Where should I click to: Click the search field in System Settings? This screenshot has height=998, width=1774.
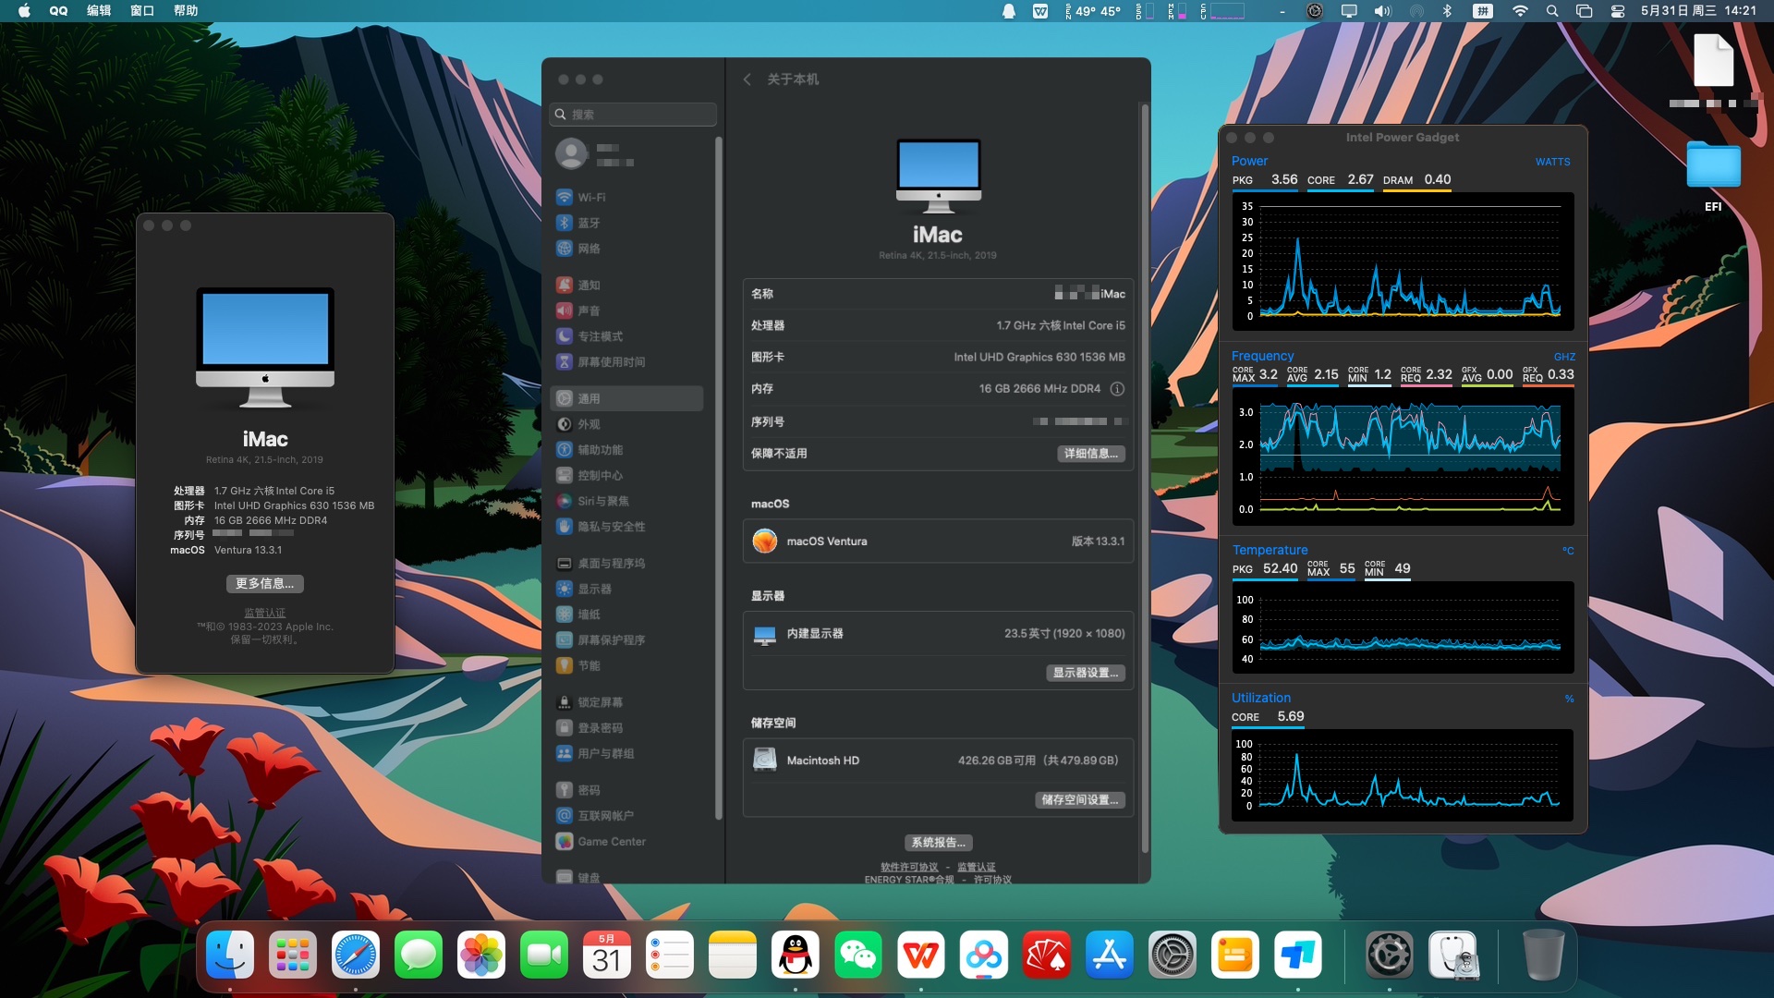634,115
